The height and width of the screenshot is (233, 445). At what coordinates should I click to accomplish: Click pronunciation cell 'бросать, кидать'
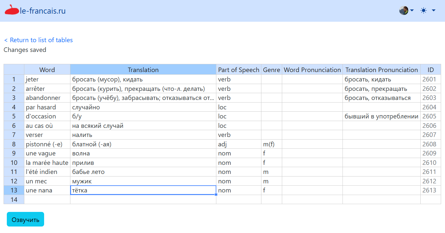point(381,80)
